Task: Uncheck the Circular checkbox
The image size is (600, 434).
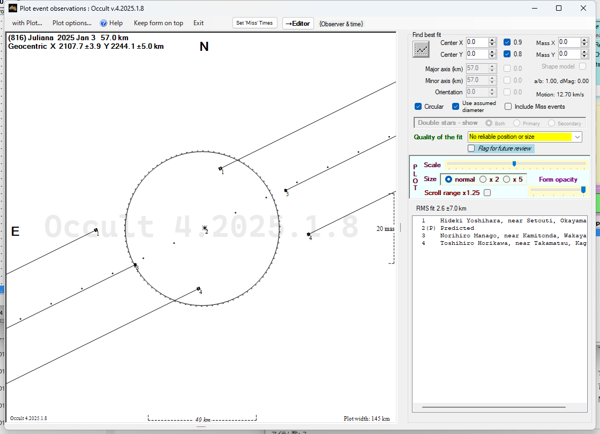Action: click(418, 107)
